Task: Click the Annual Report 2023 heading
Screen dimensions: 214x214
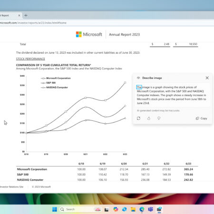Action: tap(124, 34)
